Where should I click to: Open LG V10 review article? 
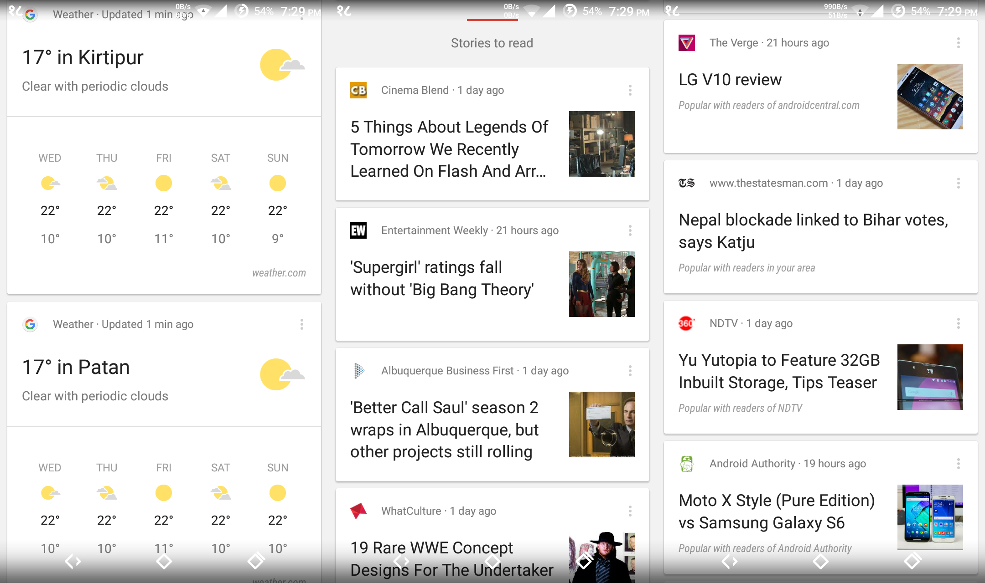730,80
